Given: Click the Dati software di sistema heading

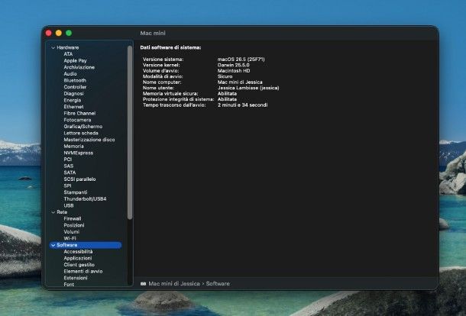Looking at the screenshot, I should 170,47.
